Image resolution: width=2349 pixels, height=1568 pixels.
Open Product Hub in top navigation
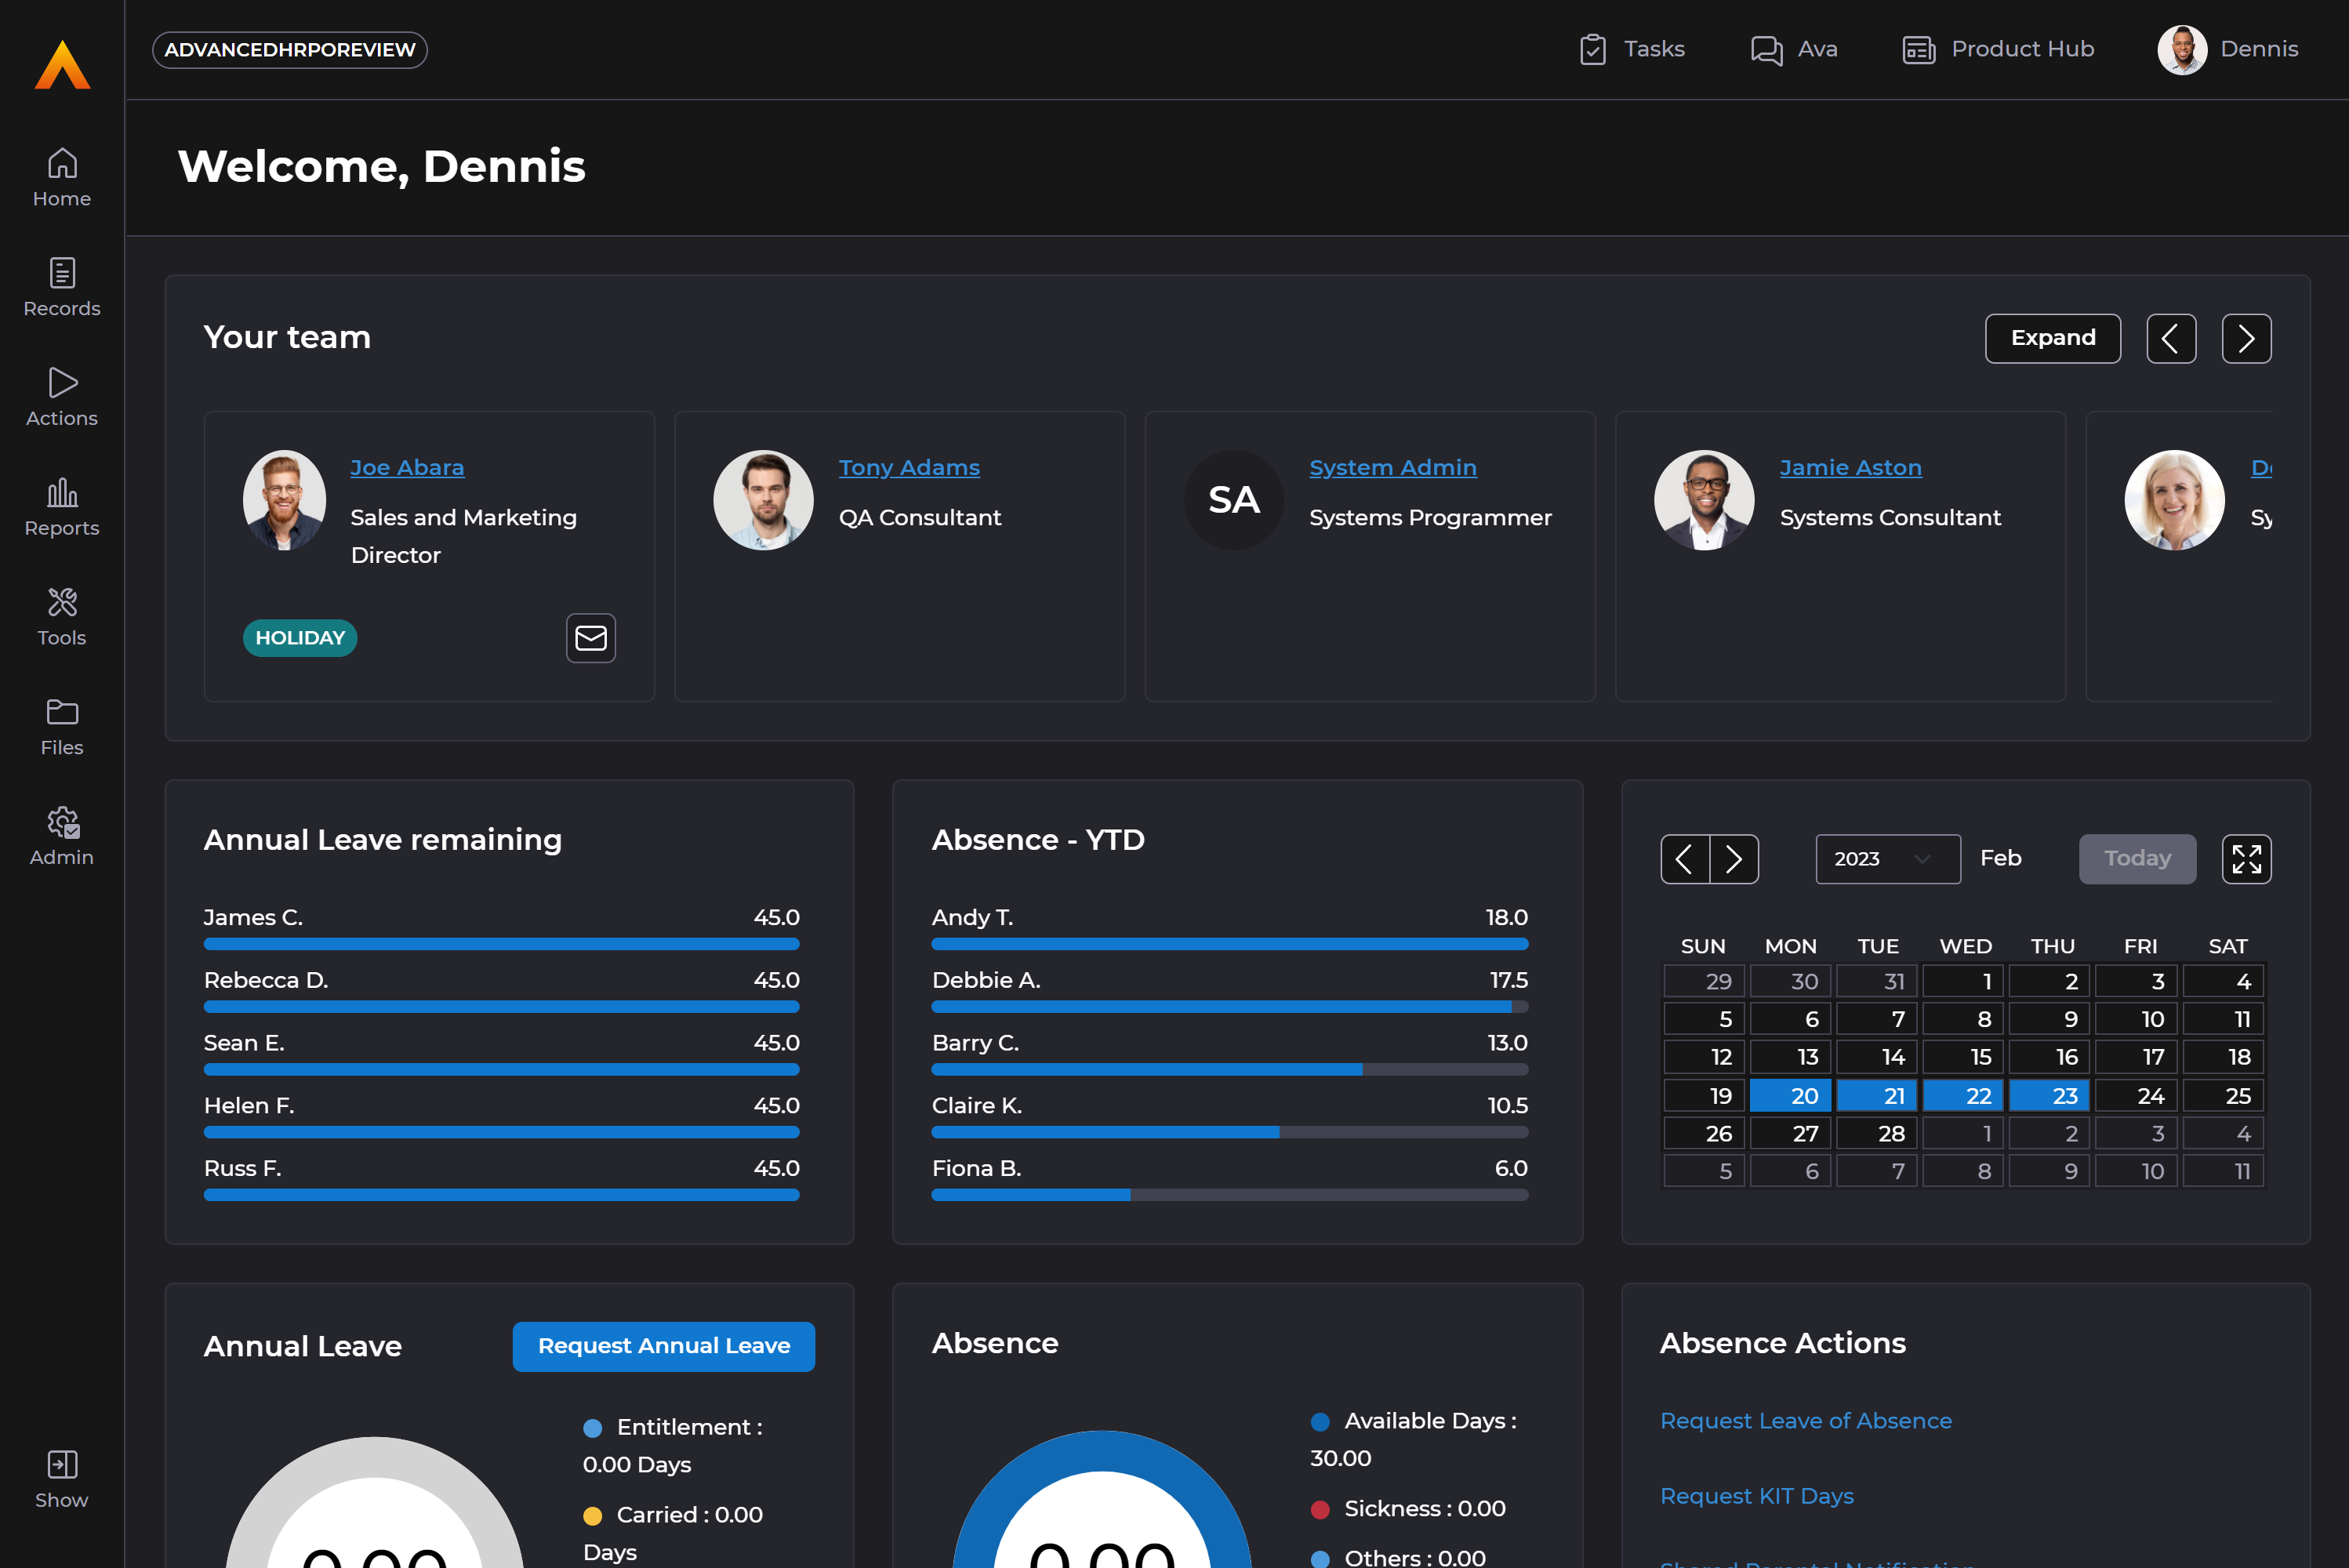click(x=1998, y=49)
